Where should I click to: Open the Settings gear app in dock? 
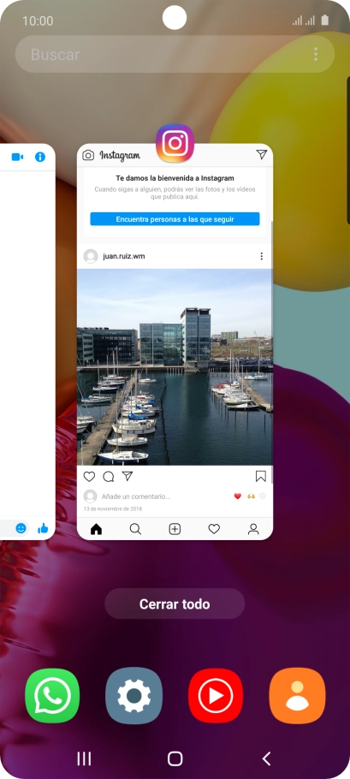[134, 695]
